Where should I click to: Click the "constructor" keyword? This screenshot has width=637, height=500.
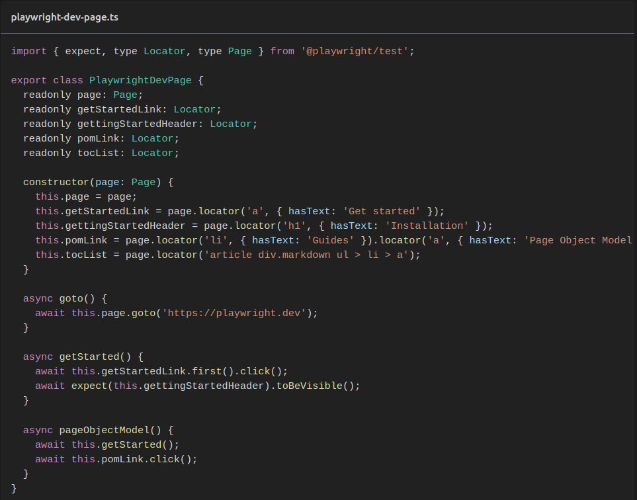[56, 183]
